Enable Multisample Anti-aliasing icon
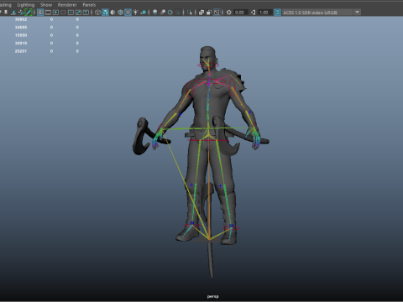Image resolution: width=403 pixels, height=302 pixels. click(x=170, y=13)
